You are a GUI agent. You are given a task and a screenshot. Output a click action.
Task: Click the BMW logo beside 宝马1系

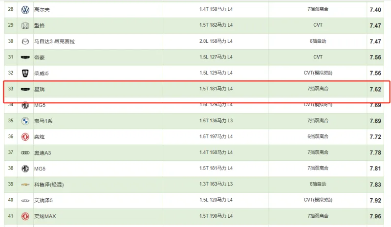pyautogui.click(x=25, y=121)
